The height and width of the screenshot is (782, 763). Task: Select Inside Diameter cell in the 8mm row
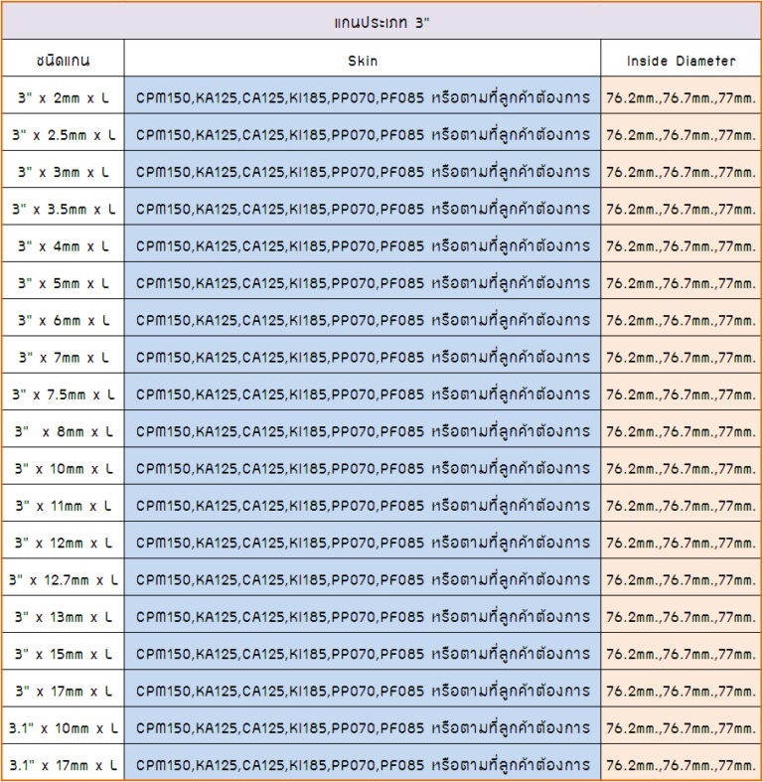pos(681,429)
